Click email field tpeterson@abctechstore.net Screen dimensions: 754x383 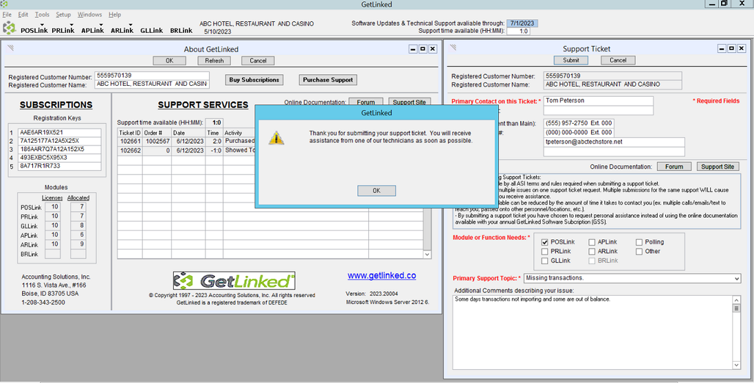(614, 142)
